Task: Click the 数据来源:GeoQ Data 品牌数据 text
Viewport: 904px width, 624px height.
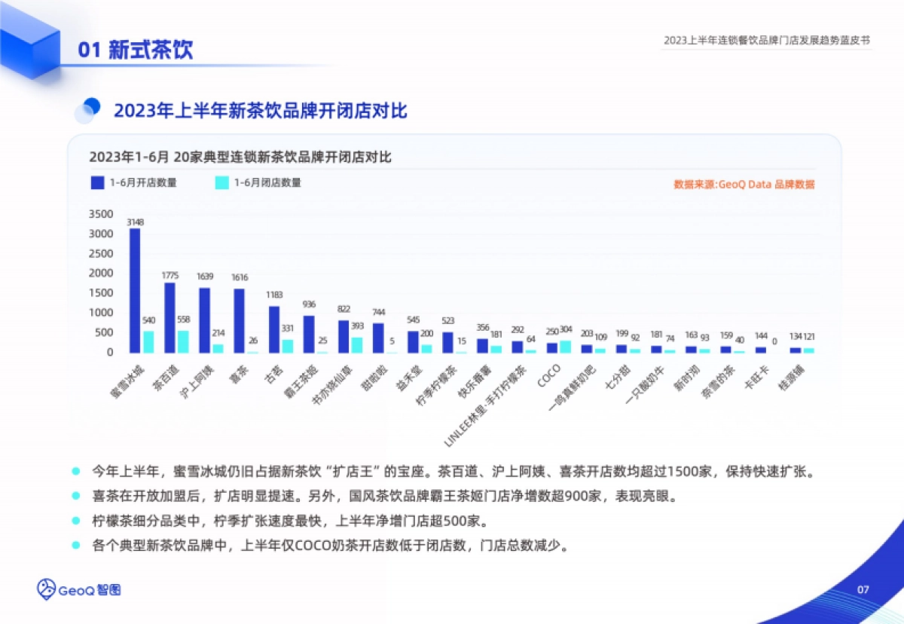Action: [744, 184]
